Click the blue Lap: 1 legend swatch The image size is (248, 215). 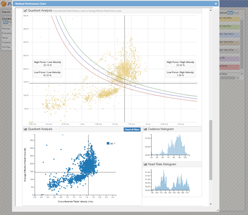point(108,143)
